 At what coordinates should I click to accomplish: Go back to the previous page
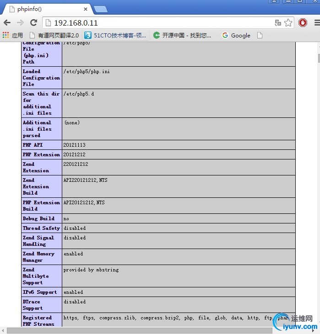(x=7, y=22)
